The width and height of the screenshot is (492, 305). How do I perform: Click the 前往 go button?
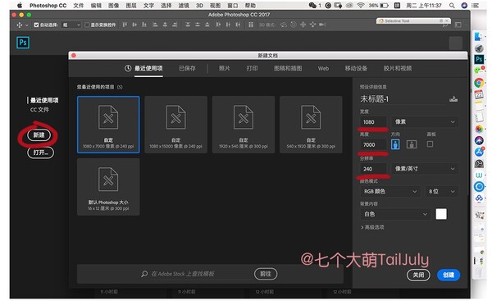click(266, 274)
